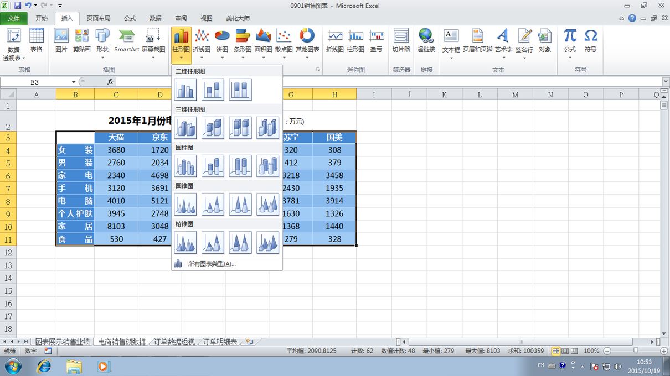Select the true 3D column chart option
This screenshot has height=376, width=670.
pyautogui.click(x=268, y=128)
